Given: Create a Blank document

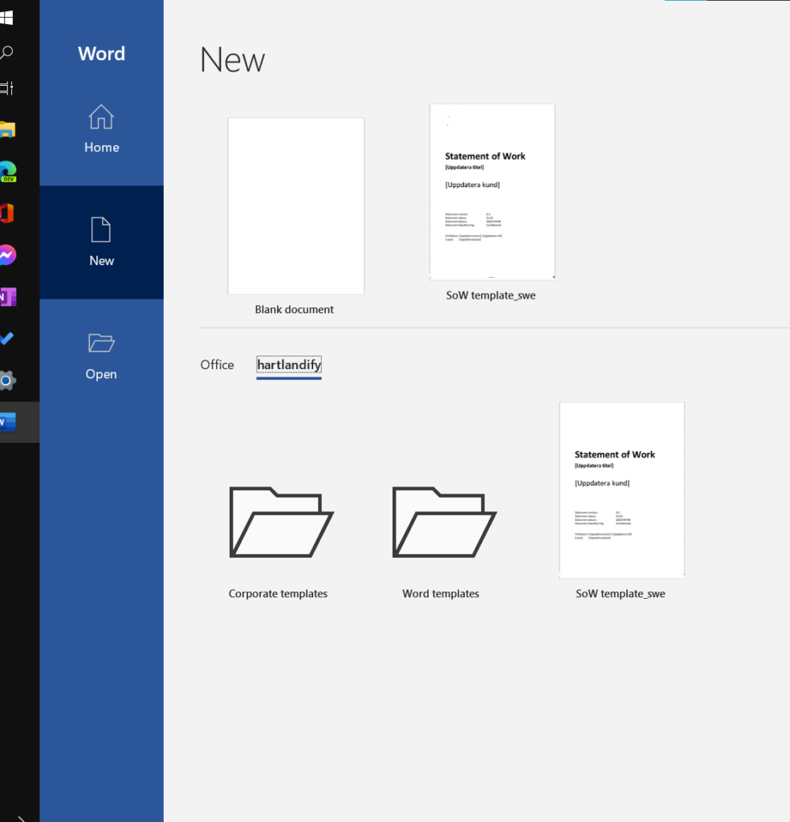Looking at the screenshot, I should click(x=295, y=206).
